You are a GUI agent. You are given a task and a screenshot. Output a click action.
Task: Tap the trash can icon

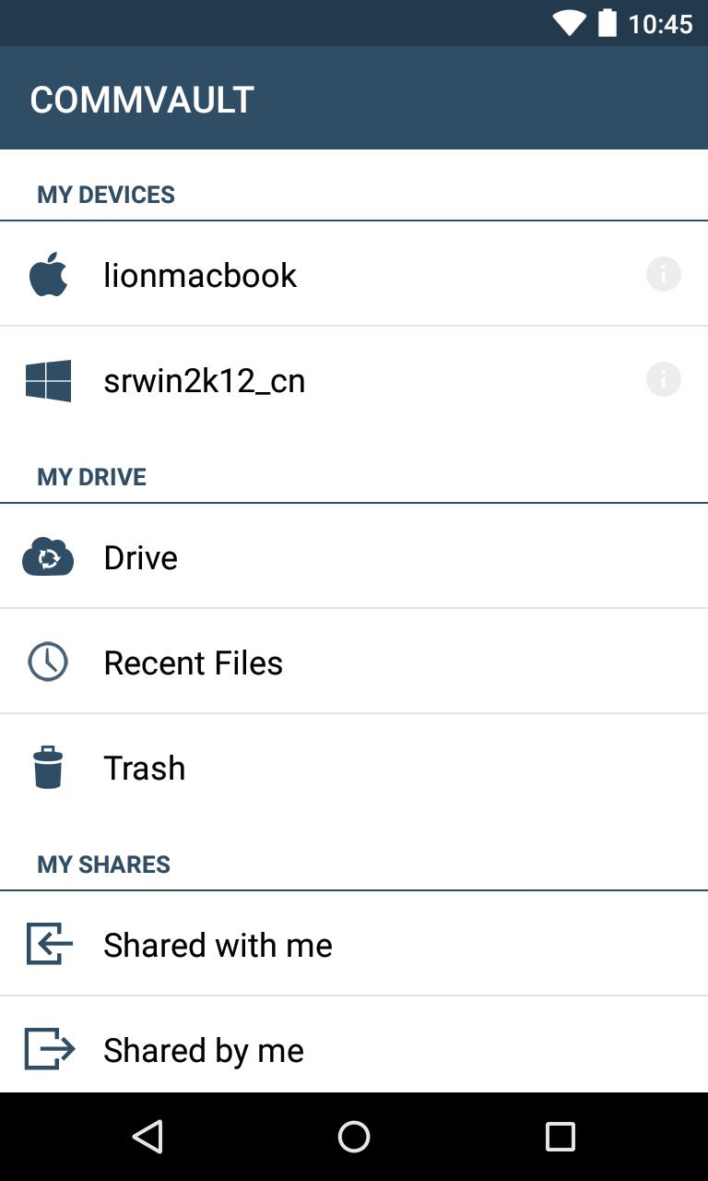48,768
